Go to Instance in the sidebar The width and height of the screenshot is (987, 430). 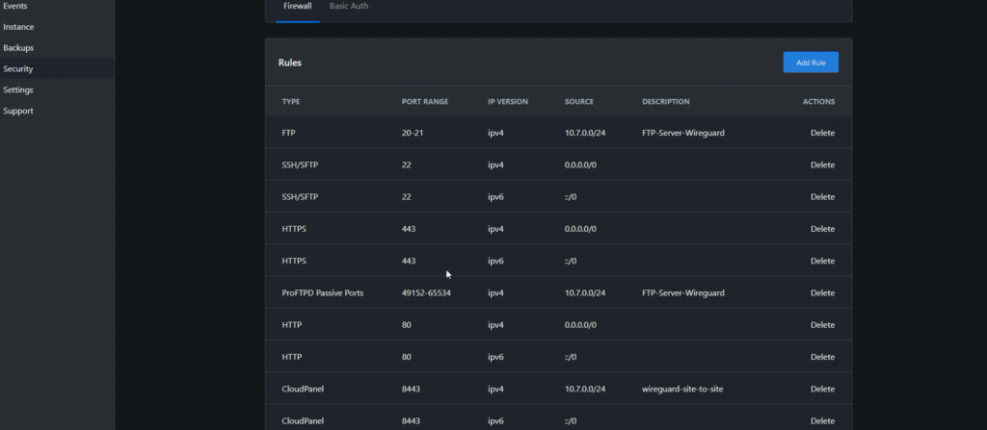point(18,27)
